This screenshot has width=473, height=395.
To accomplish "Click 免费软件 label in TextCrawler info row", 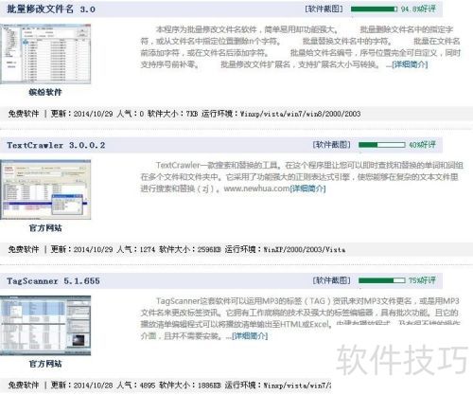I will coord(24,249).
